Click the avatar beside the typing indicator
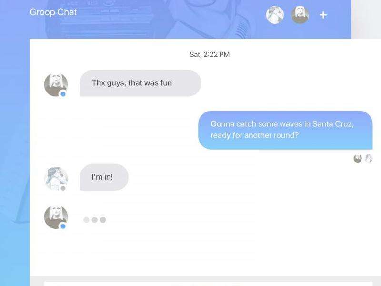This screenshot has height=286, width=381. tap(56, 217)
